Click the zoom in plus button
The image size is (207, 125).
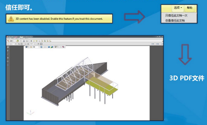(x=28, y=44)
